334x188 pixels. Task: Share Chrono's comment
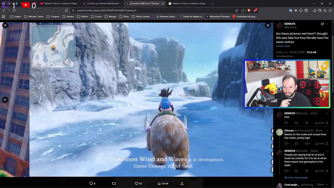pyautogui.click(x=327, y=144)
